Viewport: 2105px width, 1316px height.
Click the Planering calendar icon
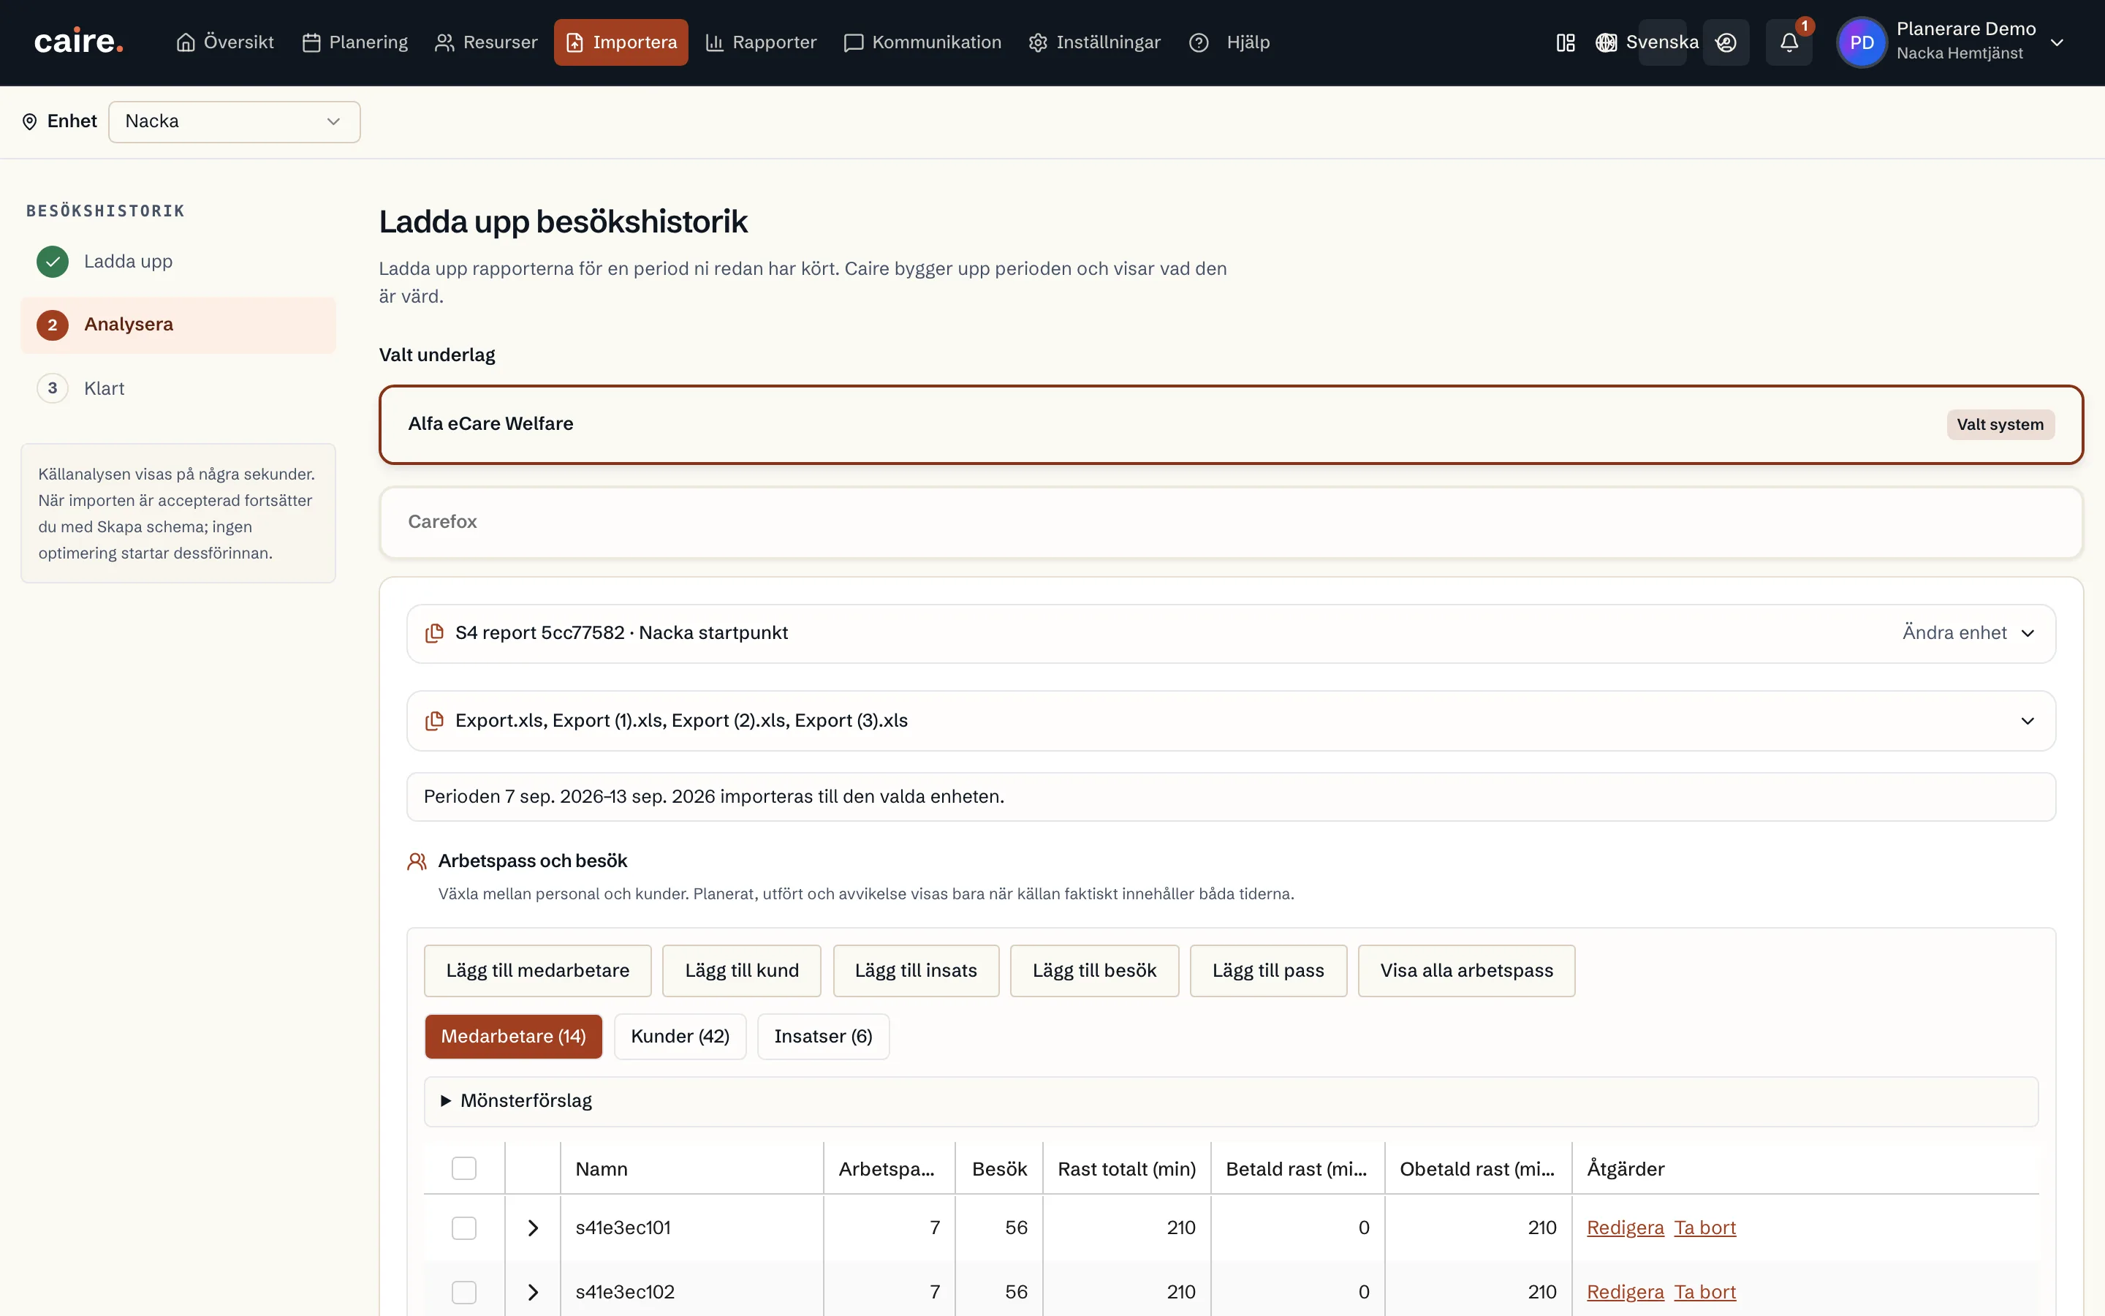tap(311, 42)
